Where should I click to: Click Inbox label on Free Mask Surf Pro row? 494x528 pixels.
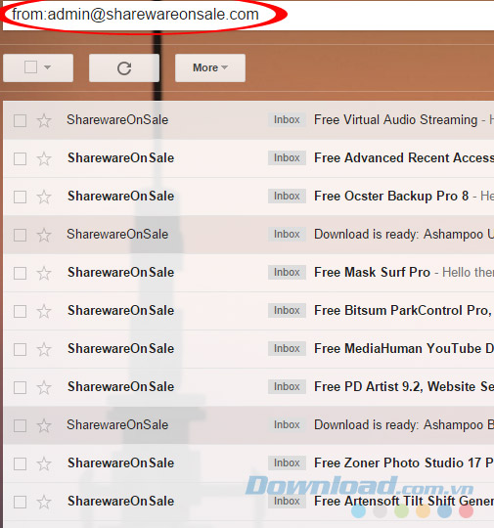(x=287, y=272)
